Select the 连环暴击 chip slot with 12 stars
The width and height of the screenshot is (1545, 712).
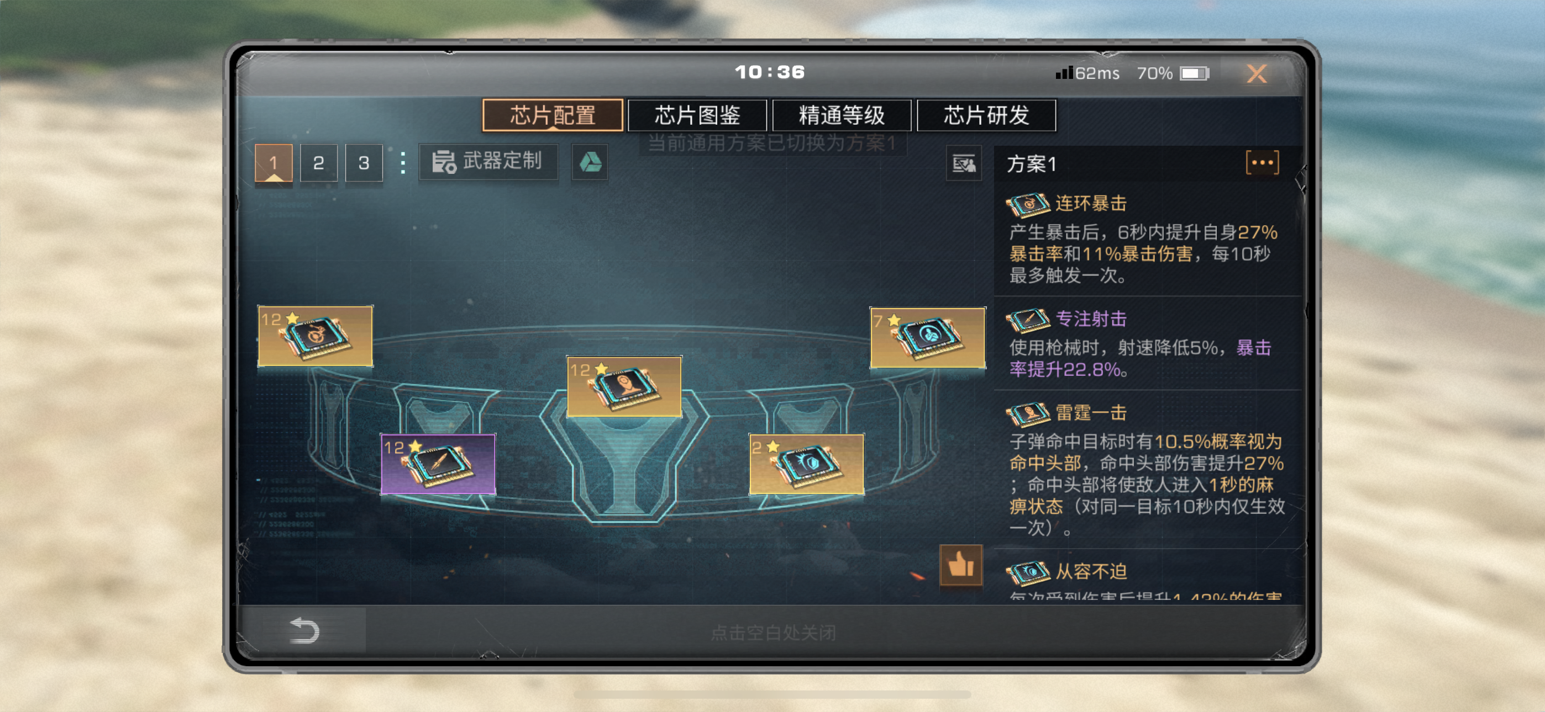click(x=315, y=336)
